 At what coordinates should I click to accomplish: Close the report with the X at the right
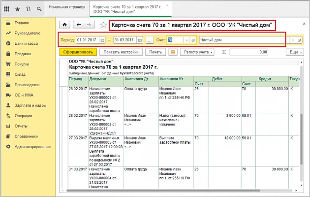coord(304,24)
